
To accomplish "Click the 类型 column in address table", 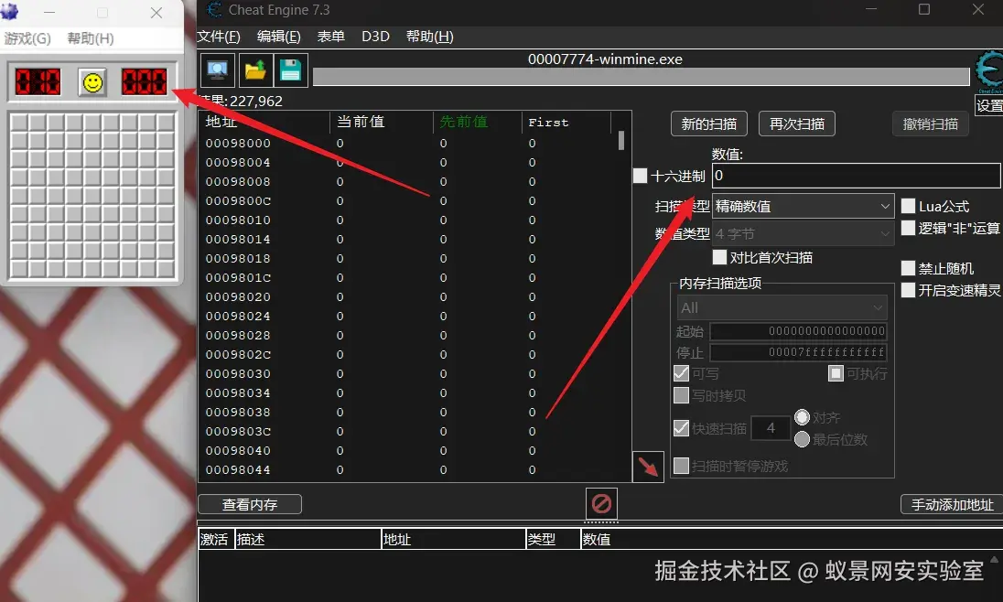I will [x=553, y=539].
